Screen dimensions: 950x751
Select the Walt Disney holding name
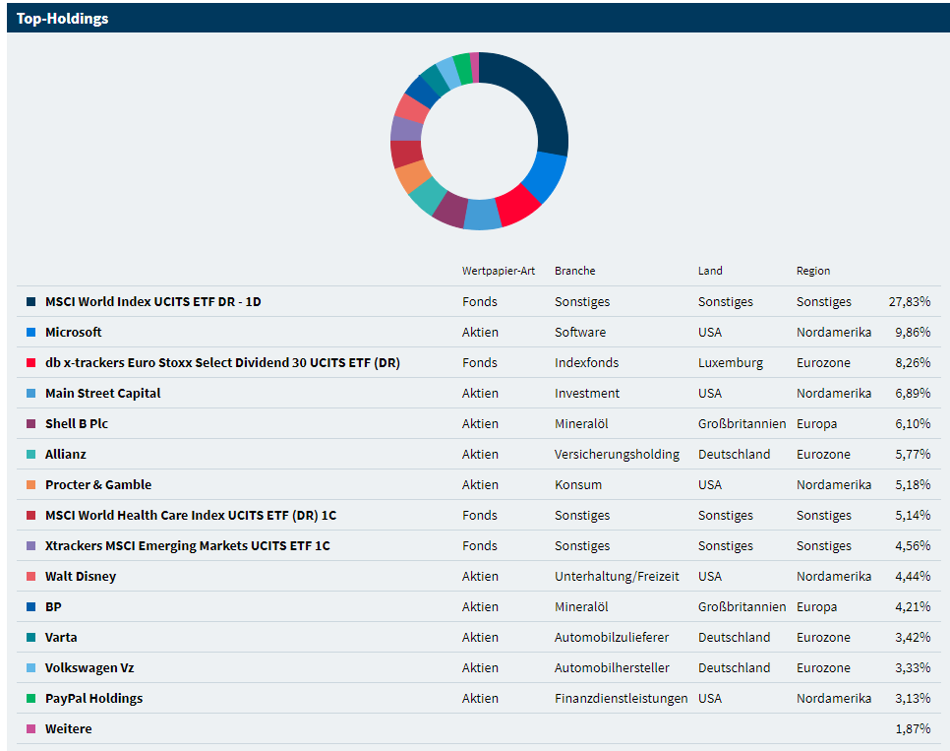pos(81,577)
